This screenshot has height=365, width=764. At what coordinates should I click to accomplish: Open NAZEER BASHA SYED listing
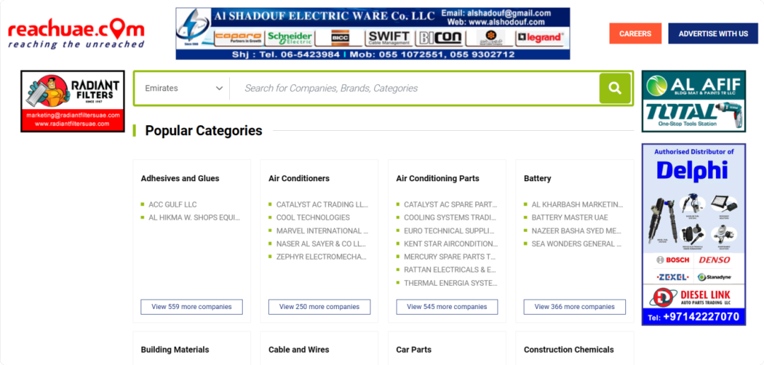point(577,231)
